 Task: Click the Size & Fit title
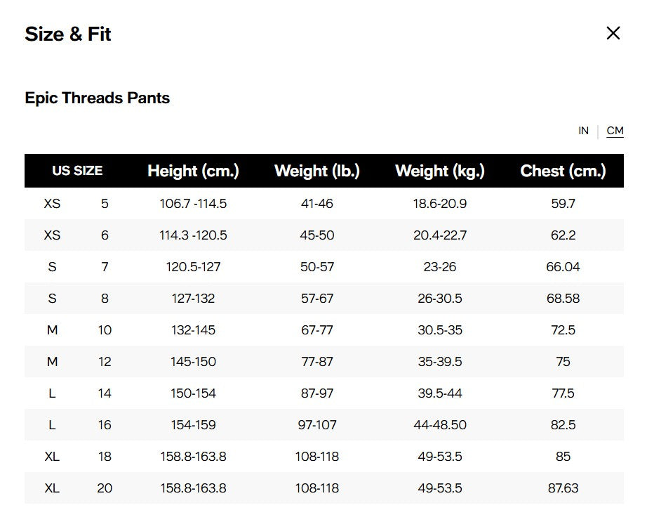tap(68, 34)
